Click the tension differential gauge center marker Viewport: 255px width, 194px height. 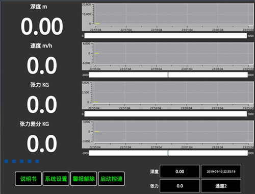[x=168, y=153]
